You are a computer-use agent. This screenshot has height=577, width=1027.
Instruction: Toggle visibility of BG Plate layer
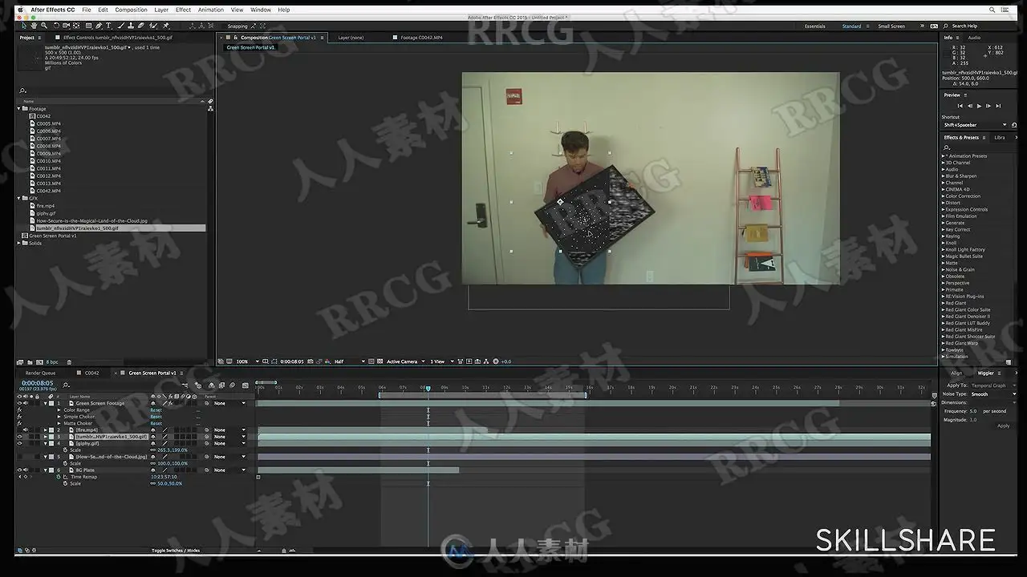(x=19, y=470)
